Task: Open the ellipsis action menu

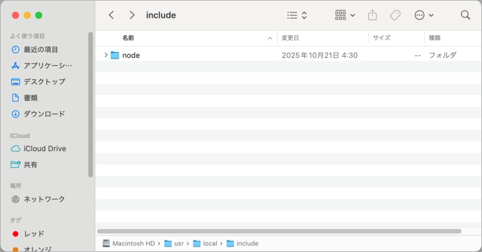Action: 424,15
